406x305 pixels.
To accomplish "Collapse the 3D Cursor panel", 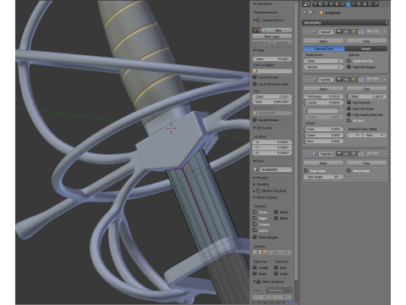I will click(255, 128).
